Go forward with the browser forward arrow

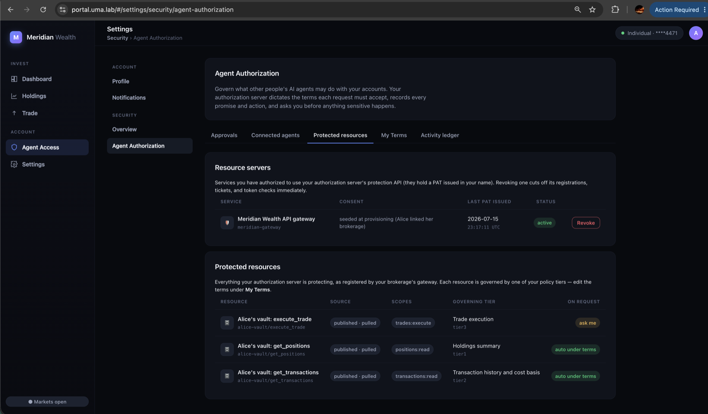[27, 9]
